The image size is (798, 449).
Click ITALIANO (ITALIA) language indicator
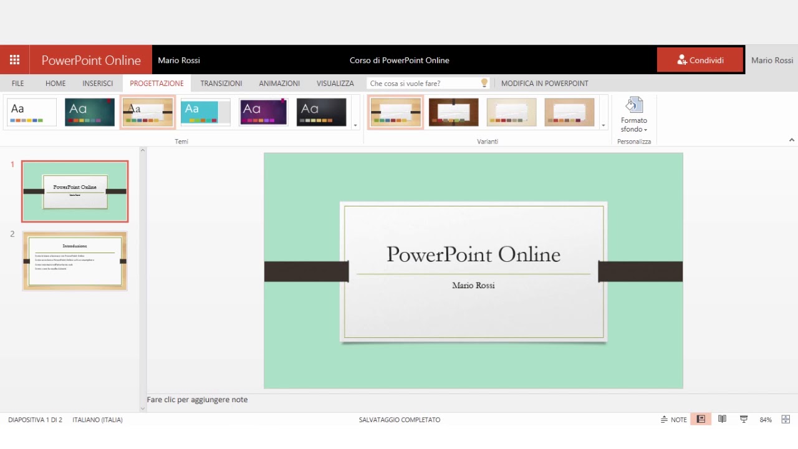pyautogui.click(x=97, y=420)
